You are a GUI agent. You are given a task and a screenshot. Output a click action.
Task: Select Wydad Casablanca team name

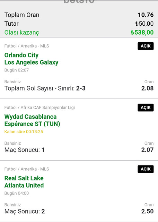(x=30, y=117)
